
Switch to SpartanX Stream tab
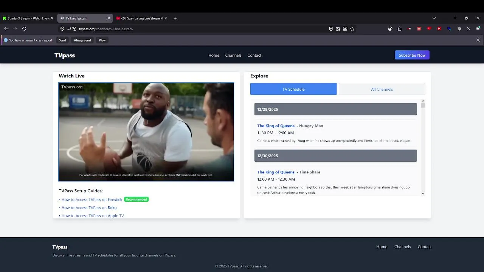tap(28, 18)
